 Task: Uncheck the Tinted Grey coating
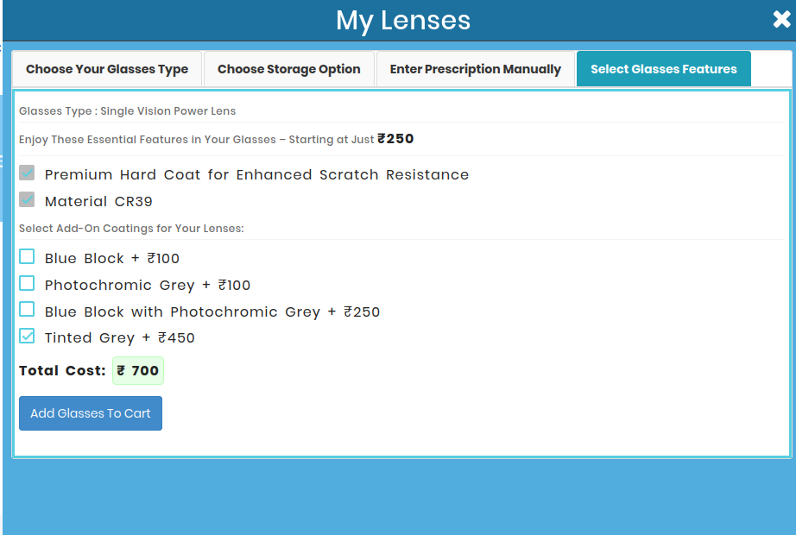[27, 336]
